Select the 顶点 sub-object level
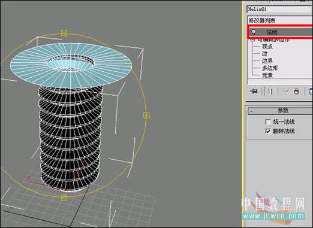The height and width of the screenshot is (228, 313). [267, 47]
